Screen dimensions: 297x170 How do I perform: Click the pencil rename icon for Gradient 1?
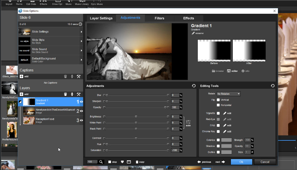[193, 33]
